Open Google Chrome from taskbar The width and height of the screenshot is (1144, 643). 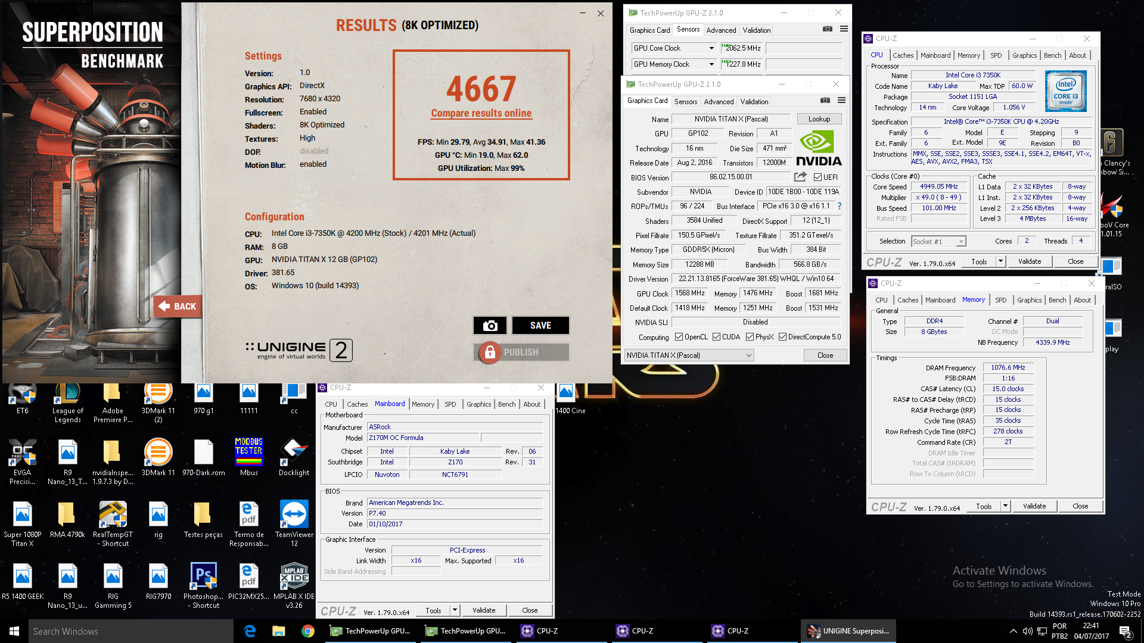(x=307, y=631)
